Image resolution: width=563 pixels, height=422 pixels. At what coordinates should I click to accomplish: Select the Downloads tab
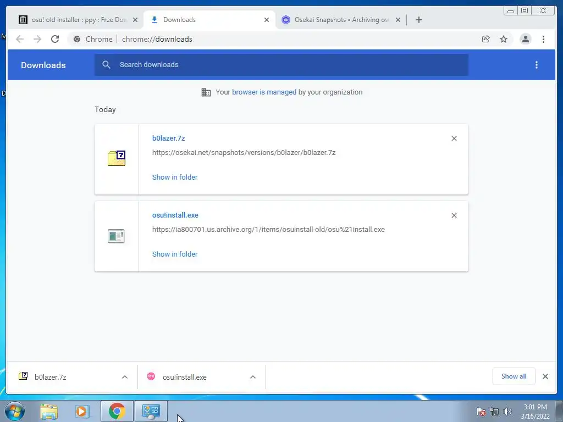tap(209, 20)
